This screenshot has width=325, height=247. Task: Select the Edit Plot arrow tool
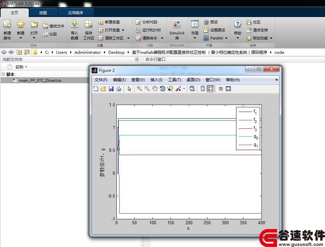coord(129,89)
